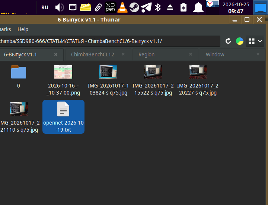Close the Thunar window
The width and height of the screenshot is (268, 205).
259,20
